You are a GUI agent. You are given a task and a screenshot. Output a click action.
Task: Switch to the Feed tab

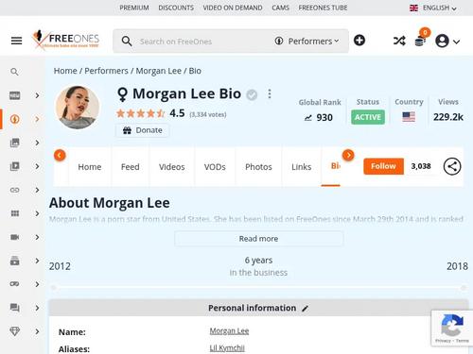131,167
